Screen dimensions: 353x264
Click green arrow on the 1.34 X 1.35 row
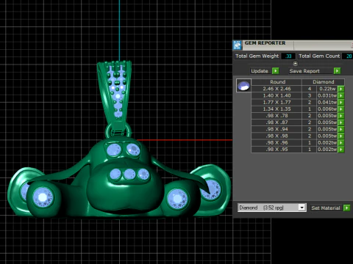tap(341, 109)
